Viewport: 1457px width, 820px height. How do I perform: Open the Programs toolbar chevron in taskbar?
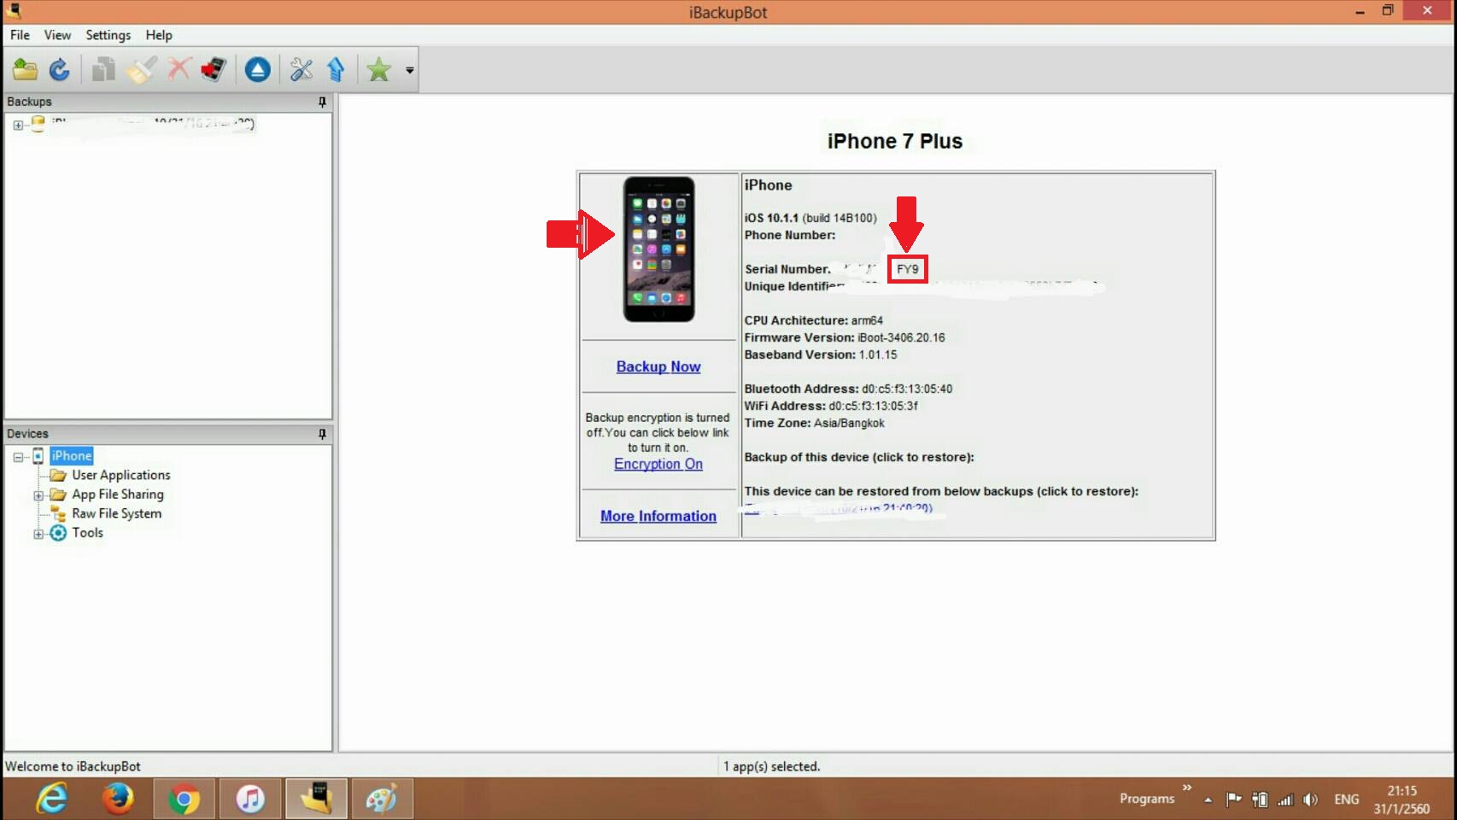(x=1187, y=788)
